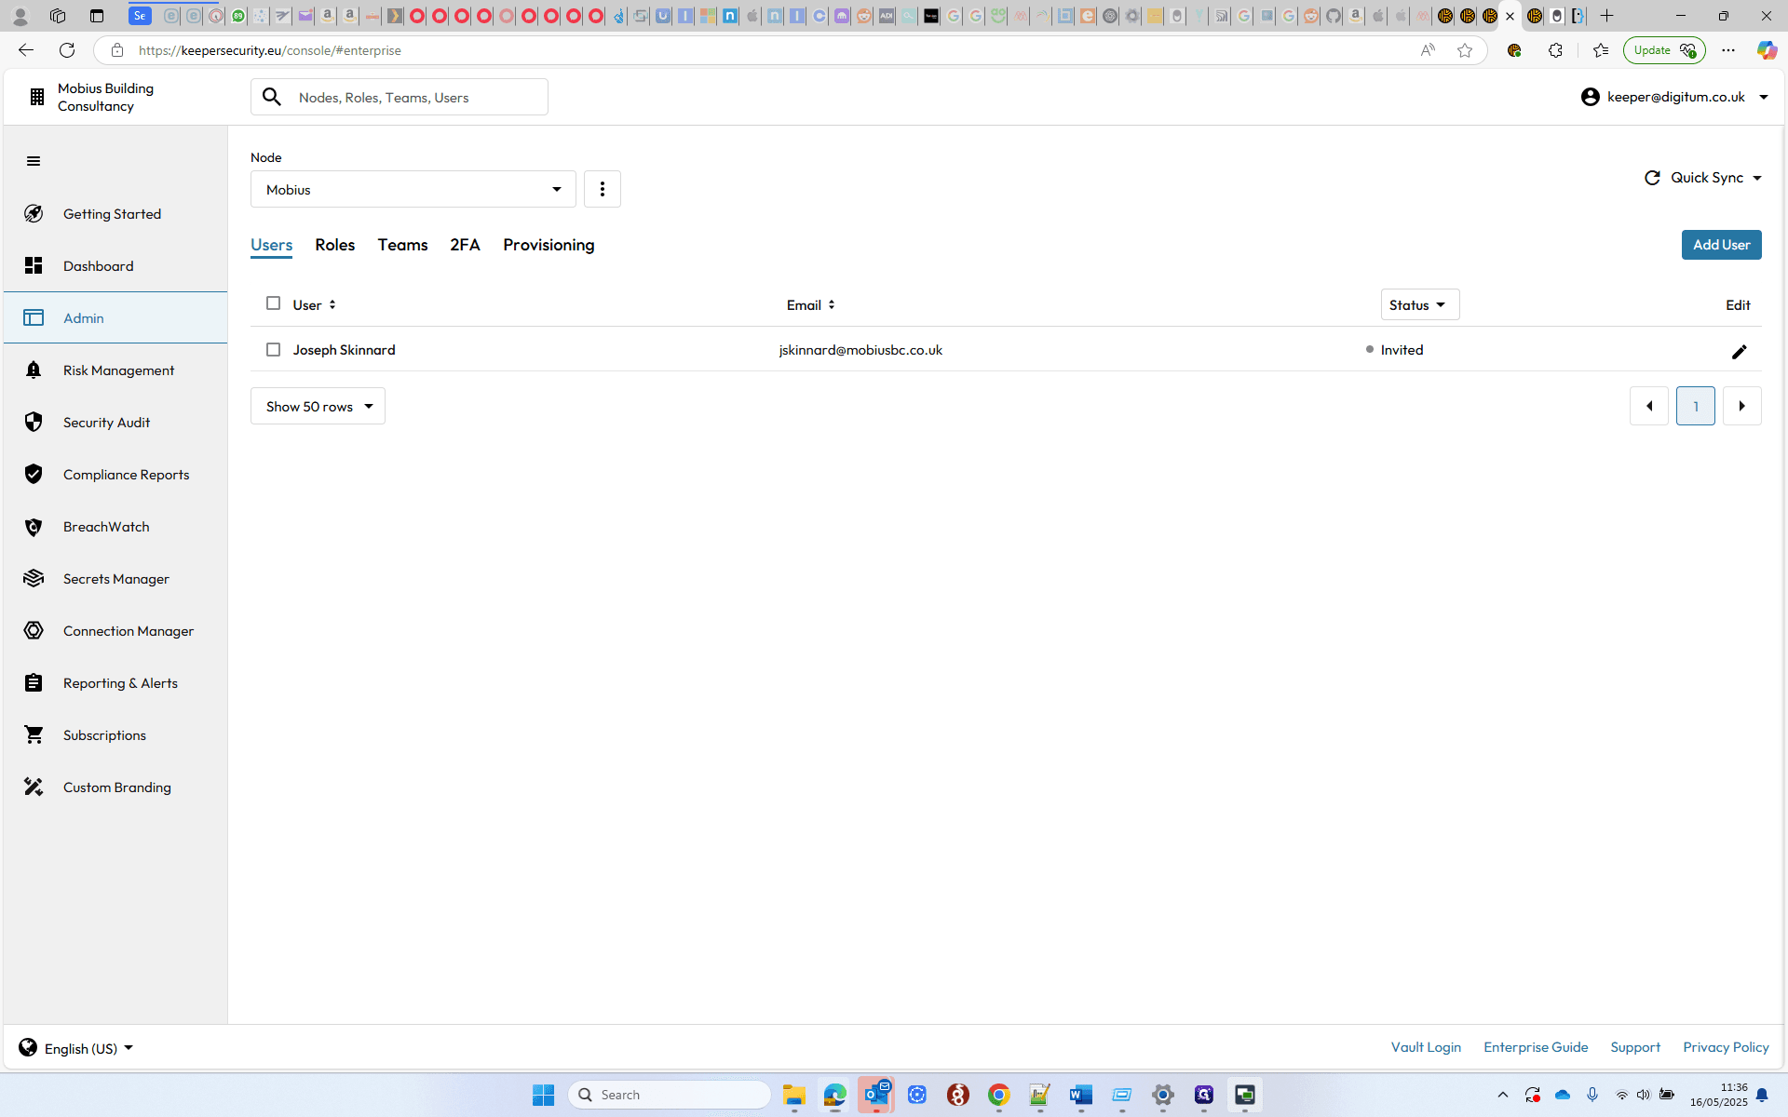Collapse the sidebar hamburger menu
1788x1117 pixels.
tap(34, 161)
